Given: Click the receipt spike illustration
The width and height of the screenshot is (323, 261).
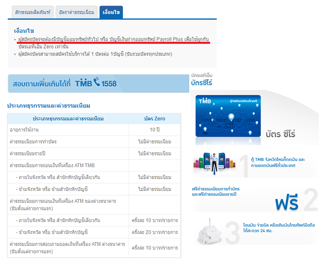Looking at the screenshot, I should point(209,232).
